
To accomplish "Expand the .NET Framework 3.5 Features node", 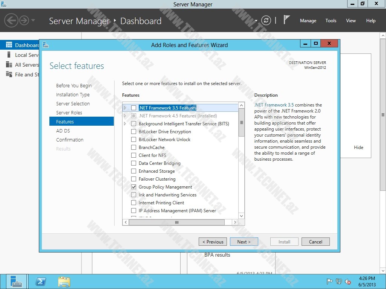I will click(x=125, y=108).
